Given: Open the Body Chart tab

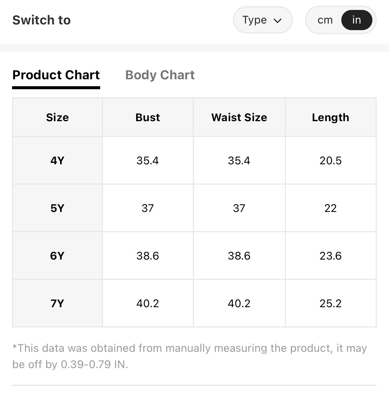Looking at the screenshot, I should tap(160, 75).
